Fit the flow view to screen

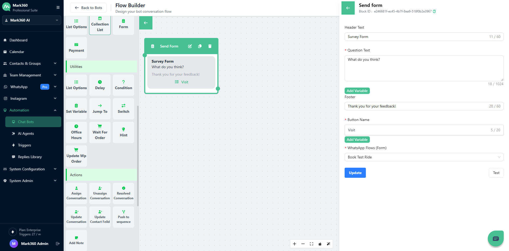tap(311, 244)
